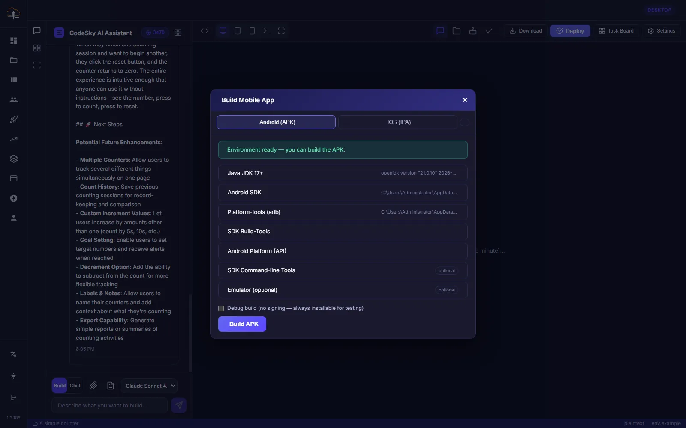Open the credit card billing icon
This screenshot has width=686, height=428.
14,178
